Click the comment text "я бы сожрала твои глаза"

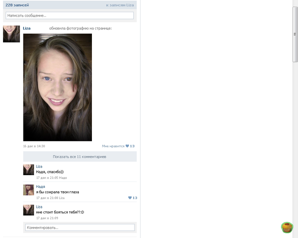coord(57,192)
